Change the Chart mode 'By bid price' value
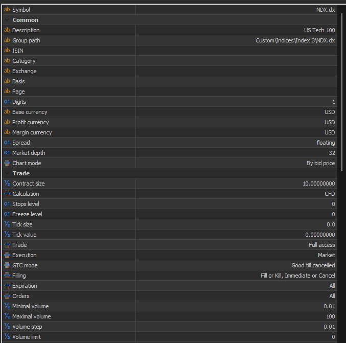The height and width of the screenshot is (343, 346). [236, 163]
